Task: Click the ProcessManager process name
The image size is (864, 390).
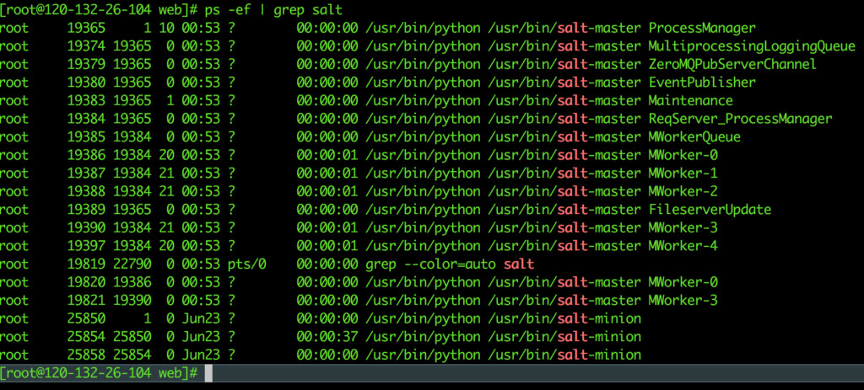Action: click(702, 28)
